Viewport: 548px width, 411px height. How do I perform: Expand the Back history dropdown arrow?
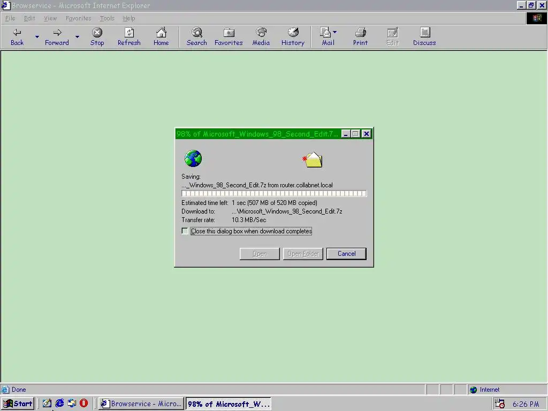coord(37,37)
